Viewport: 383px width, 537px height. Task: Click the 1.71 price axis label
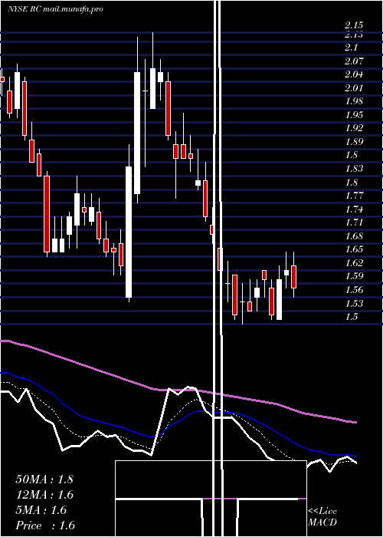point(354,222)
